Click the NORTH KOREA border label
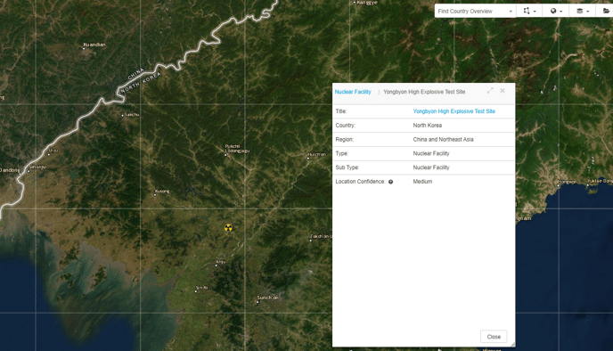 coord(141,83)
